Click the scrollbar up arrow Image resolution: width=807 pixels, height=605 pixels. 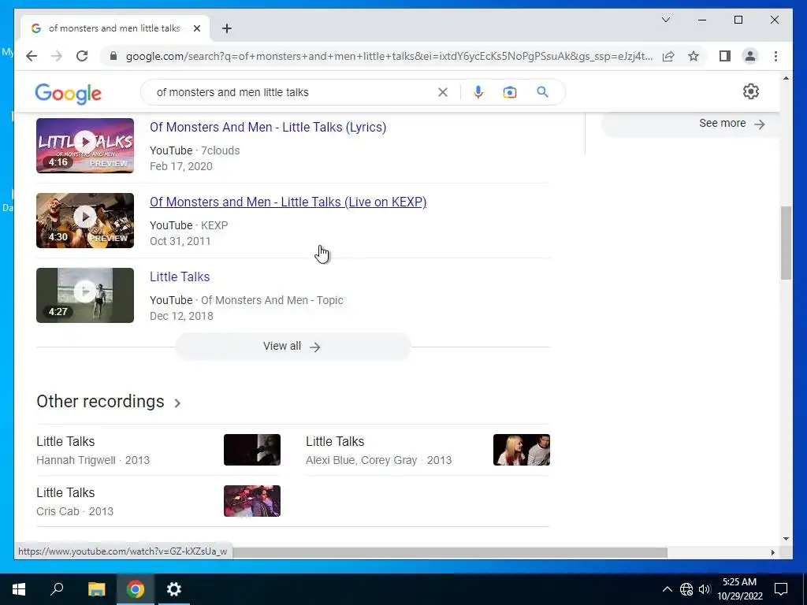click(x=786, y=78)
